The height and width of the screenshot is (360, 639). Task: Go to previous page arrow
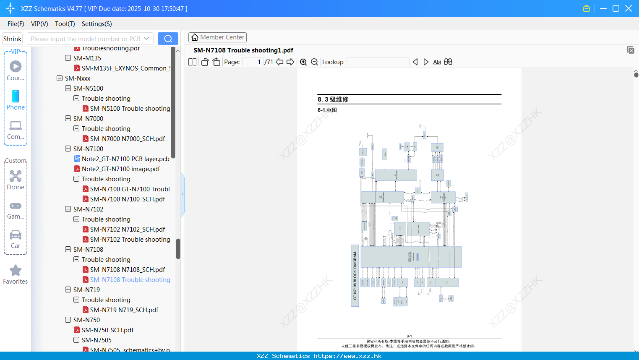[279, 62]
